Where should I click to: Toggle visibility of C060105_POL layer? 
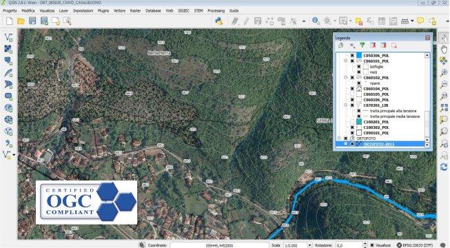[352, 94]
